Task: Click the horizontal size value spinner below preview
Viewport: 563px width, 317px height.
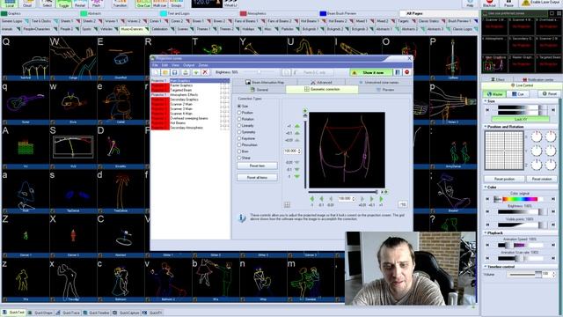Action: point(354,199)
